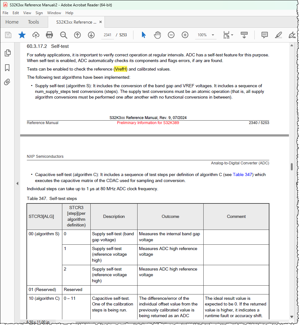Click the Save file icon

coord(8,35)
